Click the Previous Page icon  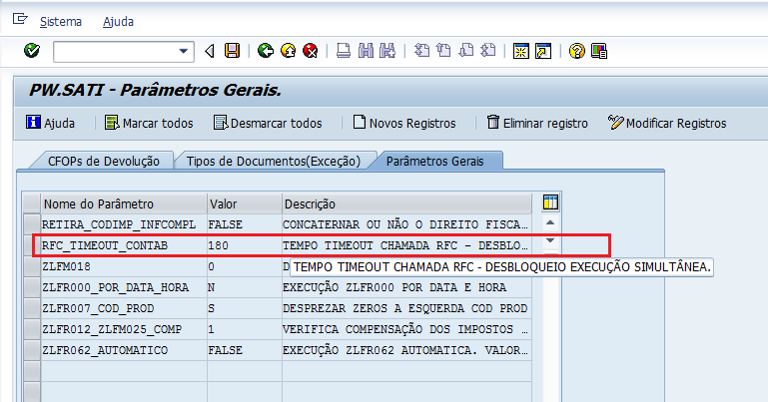443,51
